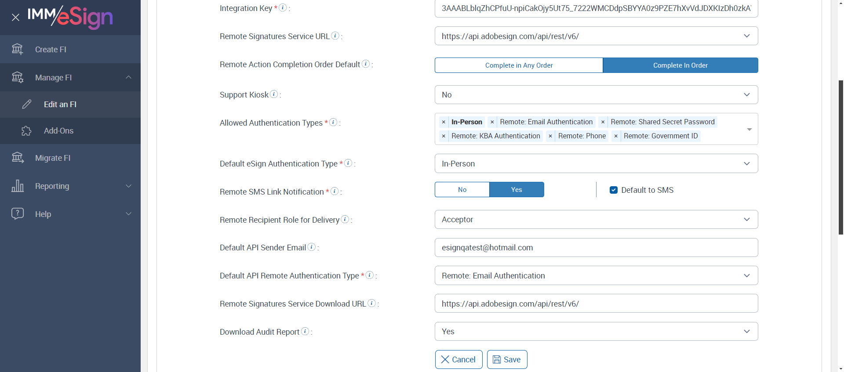Image resolution: width=844 pixels, height=372 pixels.
Task: Select Complete in Any Order option
Action: point(519,65)
